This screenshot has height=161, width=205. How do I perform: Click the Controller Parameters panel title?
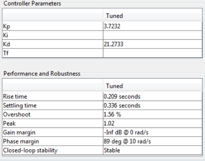pyautogui.click(x=32, y=3)
